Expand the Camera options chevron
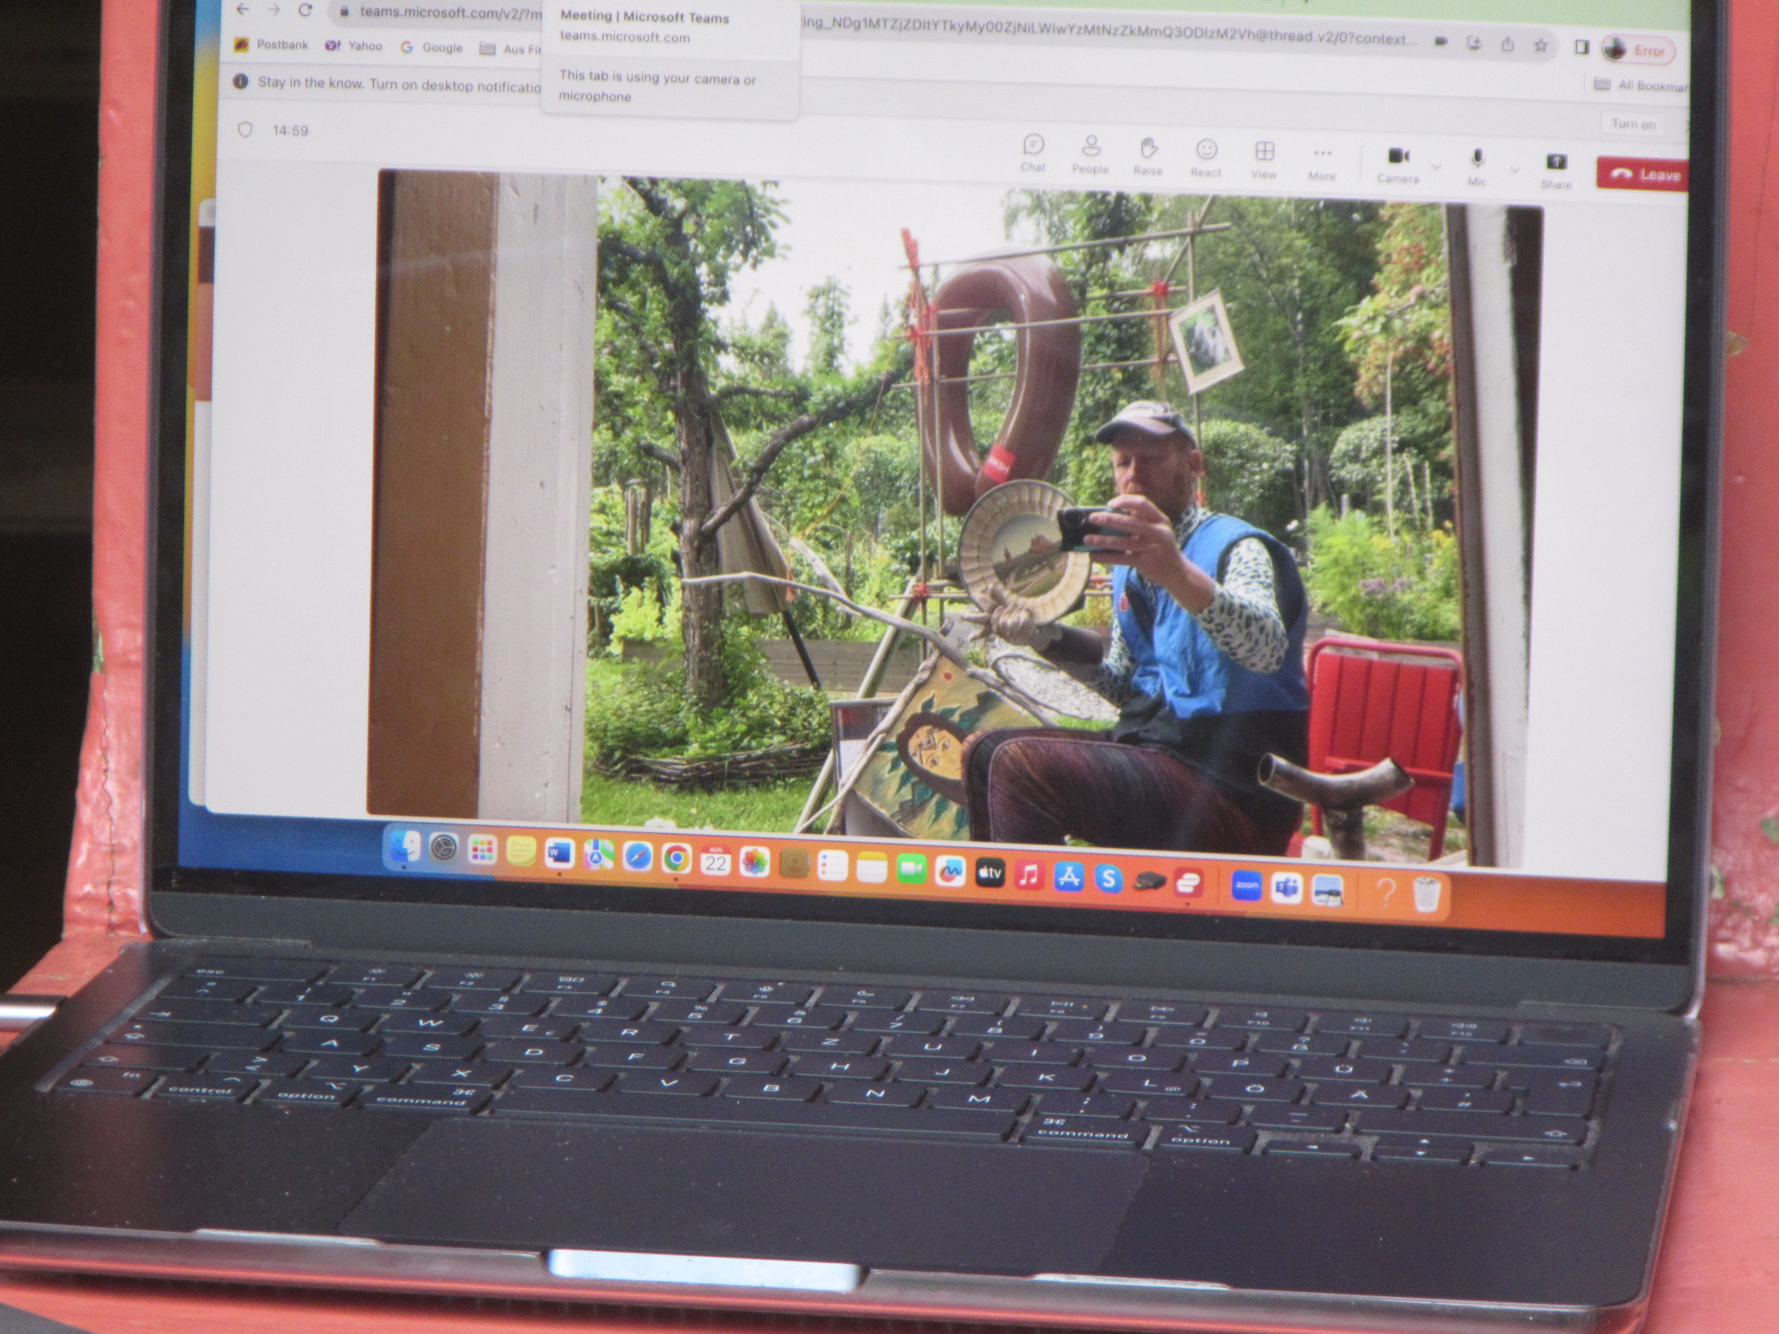 coord(1435,167)
